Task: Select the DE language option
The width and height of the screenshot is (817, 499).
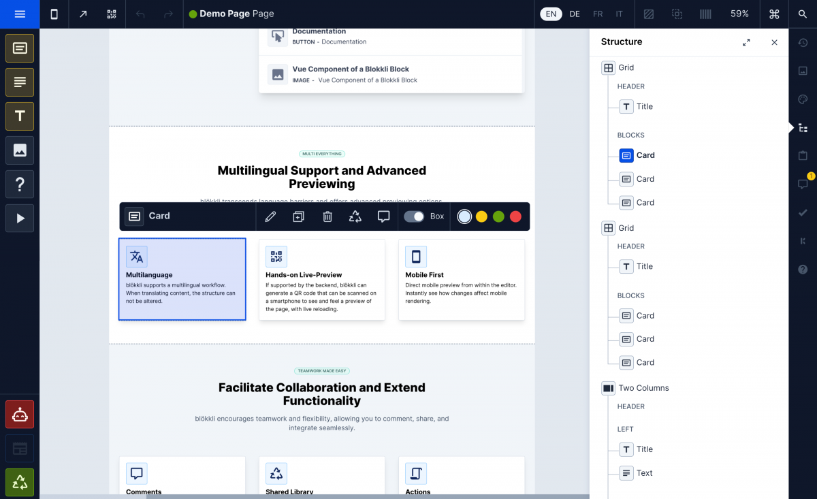Action: tap(575, 14)
